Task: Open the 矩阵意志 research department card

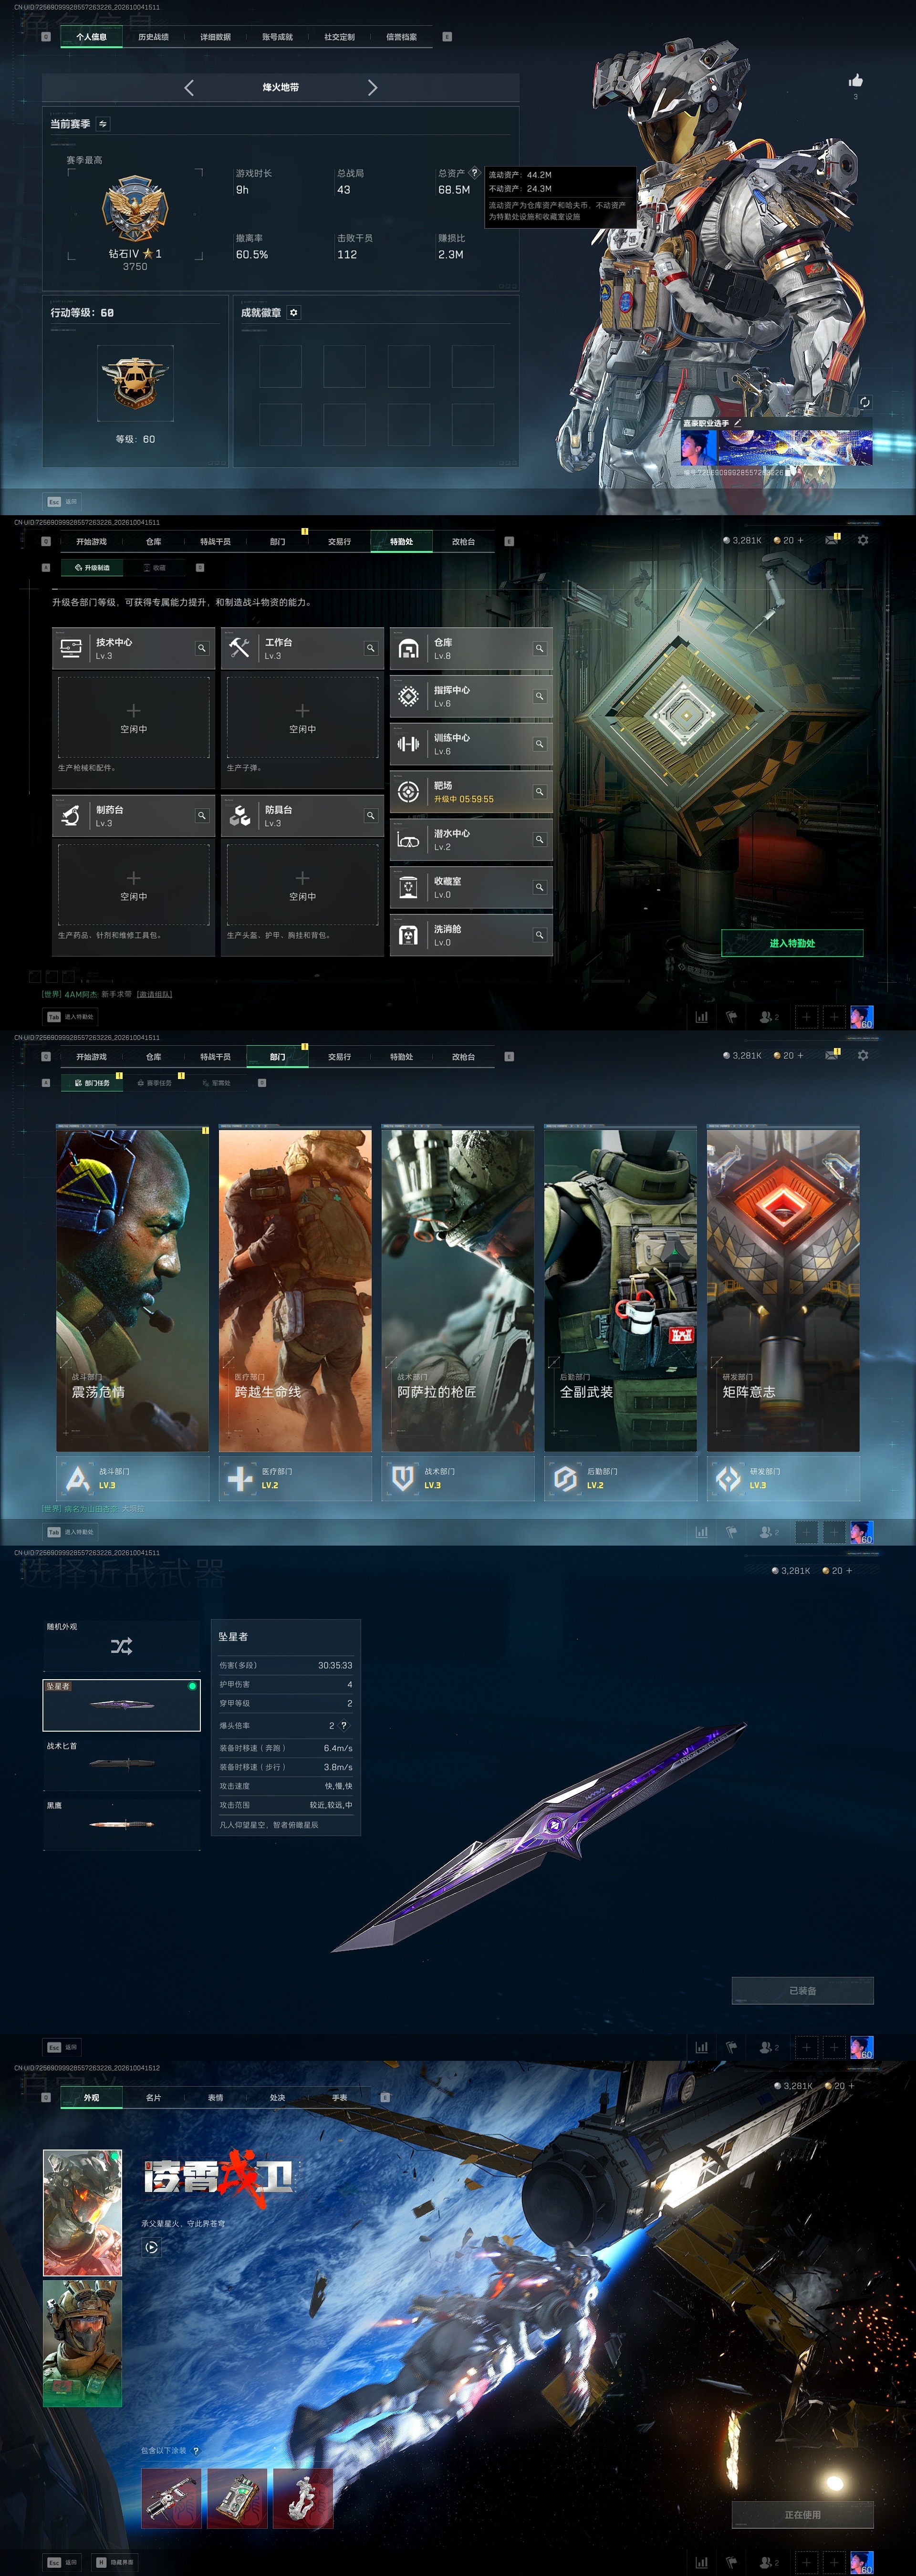Action: pos(783,1288)
